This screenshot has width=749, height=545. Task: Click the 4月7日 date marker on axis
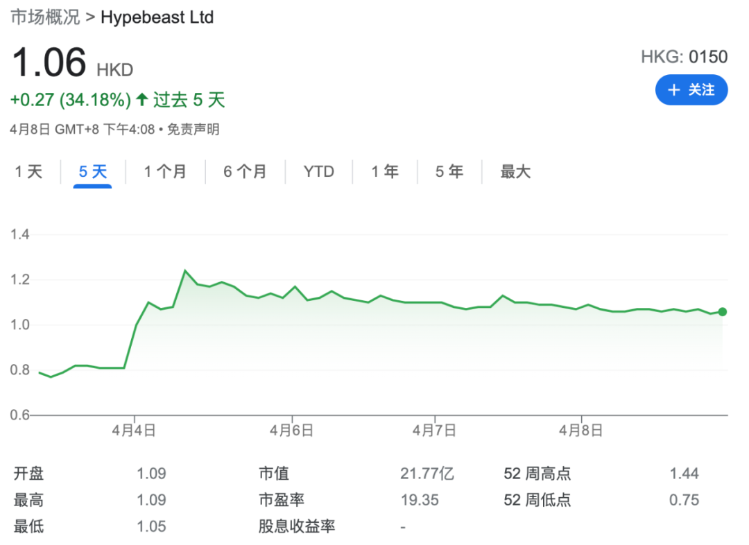click(x=434, y=431)
